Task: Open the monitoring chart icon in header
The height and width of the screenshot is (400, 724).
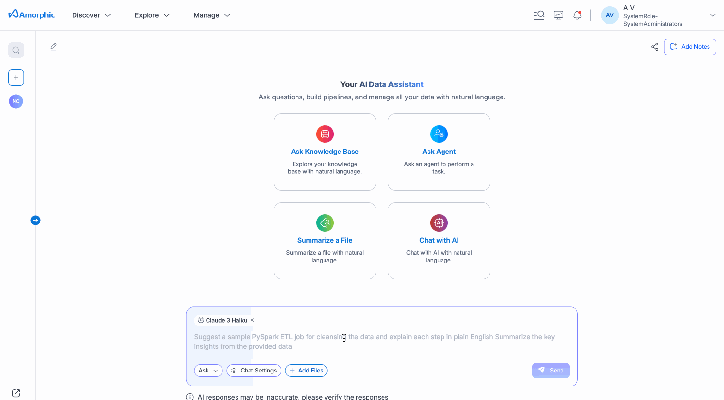Action: click(x=559, y=15)
